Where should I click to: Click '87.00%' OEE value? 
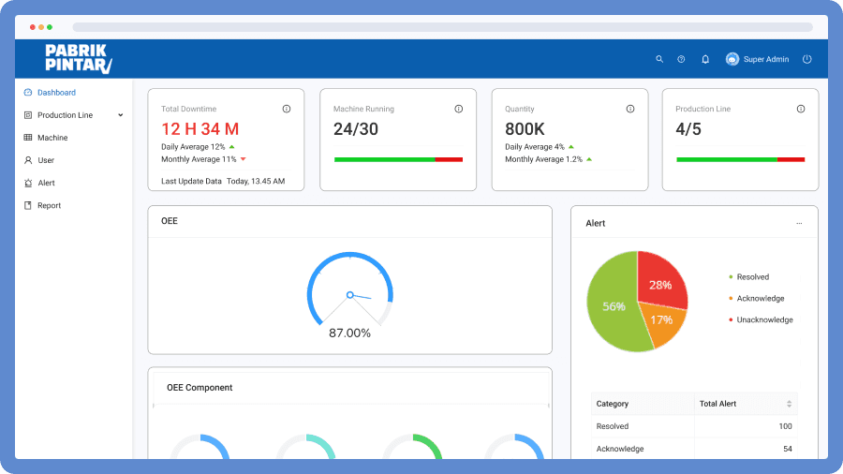click(350, 333)
